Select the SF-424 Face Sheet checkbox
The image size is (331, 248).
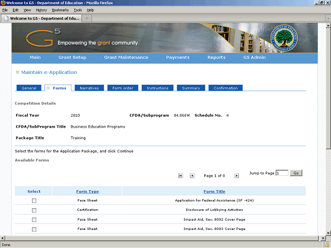coord(34,200)
